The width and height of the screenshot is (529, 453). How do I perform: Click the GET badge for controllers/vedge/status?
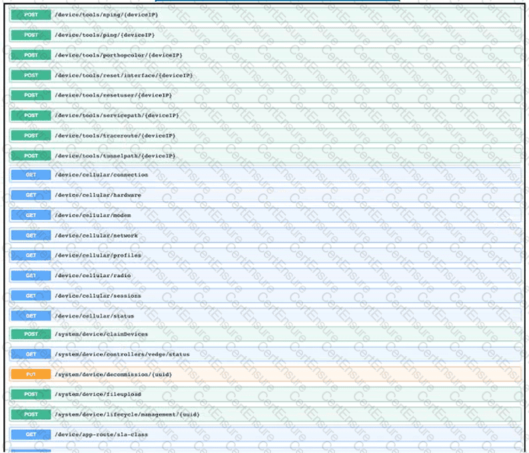coord(31,354)
